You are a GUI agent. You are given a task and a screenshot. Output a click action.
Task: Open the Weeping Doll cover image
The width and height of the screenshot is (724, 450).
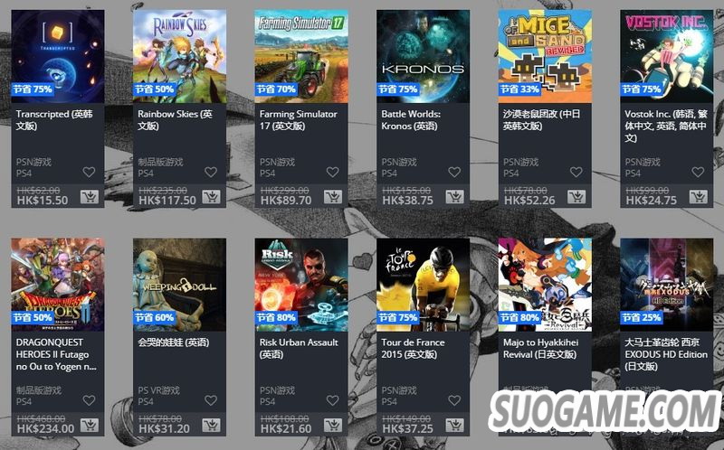pos(179,285)
